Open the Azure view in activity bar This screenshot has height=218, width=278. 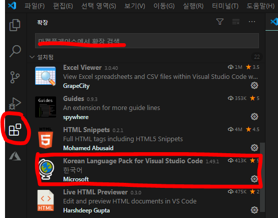point(15,156)
